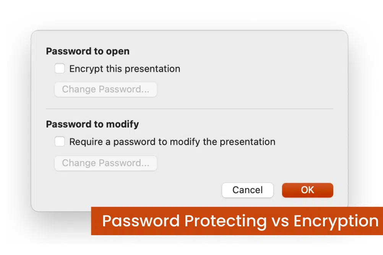Confirm the settings with the orange OK button
The image size is (383, 255).
tap(307, 190)
